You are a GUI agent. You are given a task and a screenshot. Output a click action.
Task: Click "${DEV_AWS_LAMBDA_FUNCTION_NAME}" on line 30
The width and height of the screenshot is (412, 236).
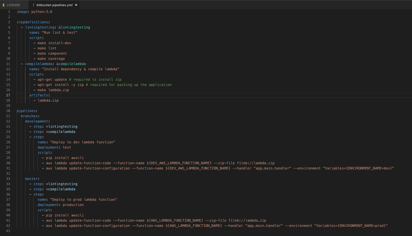pos(179,163)
